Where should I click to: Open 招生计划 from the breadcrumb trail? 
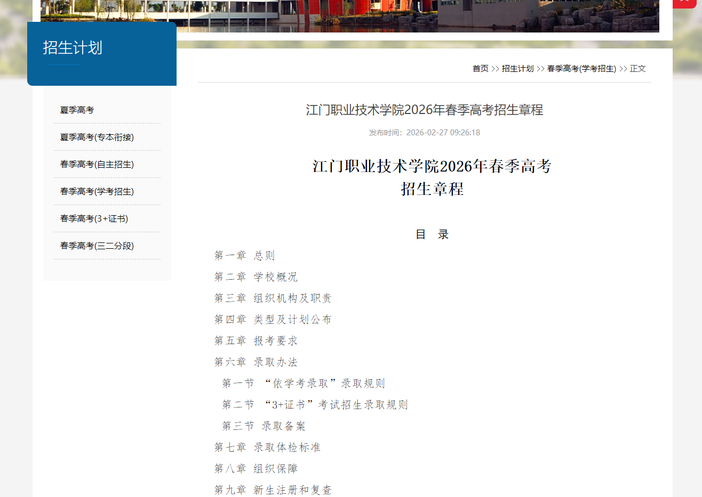click(x=517, y=68)
